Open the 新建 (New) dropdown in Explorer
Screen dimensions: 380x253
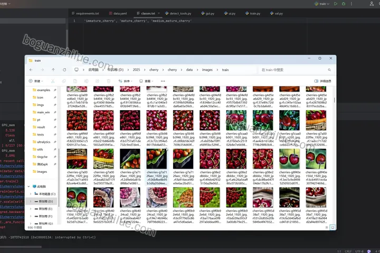(36, 81)
